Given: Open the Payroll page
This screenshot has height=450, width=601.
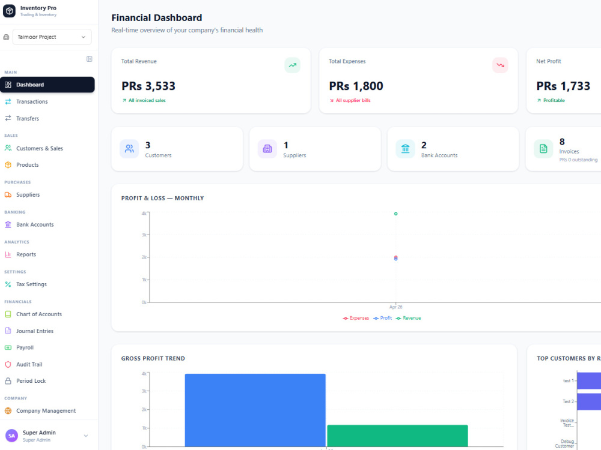Looking at the screenshot, I should pos(47,347).
